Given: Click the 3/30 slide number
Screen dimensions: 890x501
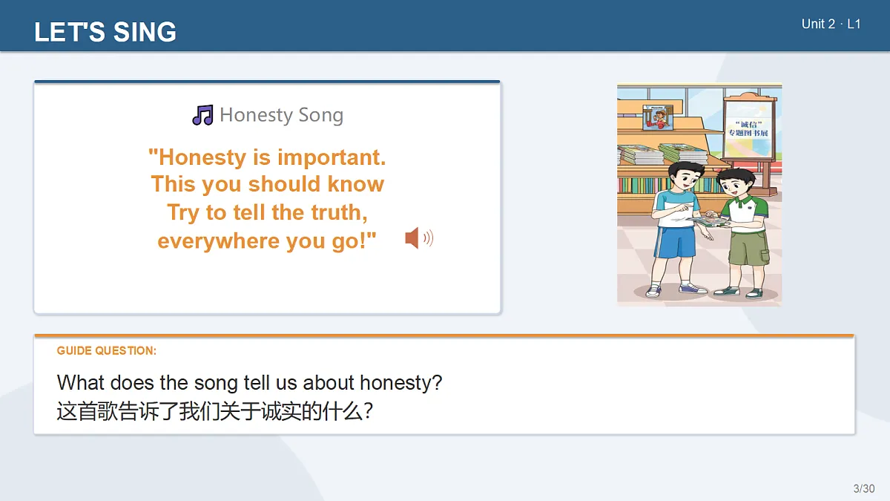Looking at the screenshot, I should click(x=864, y=488).
